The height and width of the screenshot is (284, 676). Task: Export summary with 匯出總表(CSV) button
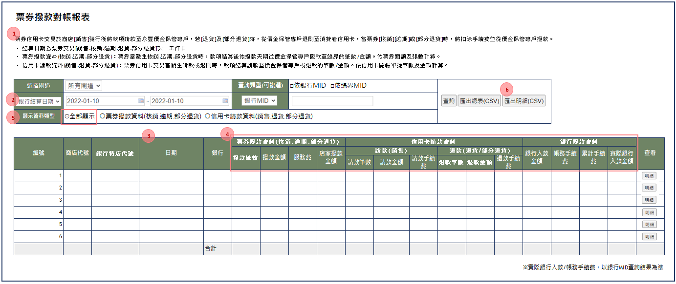click(479, 100)
